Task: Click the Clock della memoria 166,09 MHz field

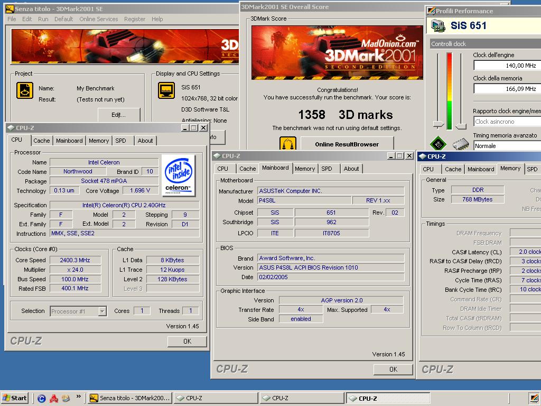Action: (x=507, y=89)
